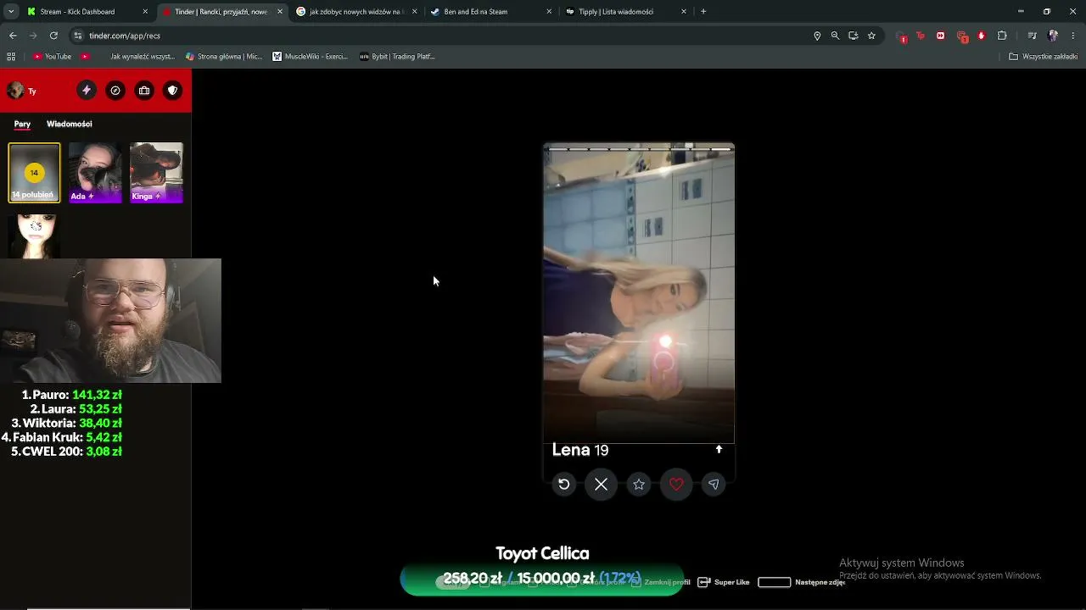This screenshot has width=1086, height=610.
Task: Reload the Tinder page
Action: [x=53, y=36]
